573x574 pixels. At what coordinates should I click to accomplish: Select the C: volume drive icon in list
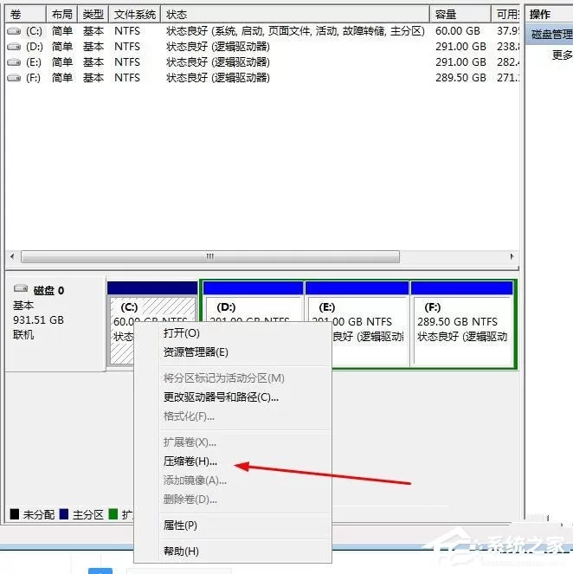[14, 31]
